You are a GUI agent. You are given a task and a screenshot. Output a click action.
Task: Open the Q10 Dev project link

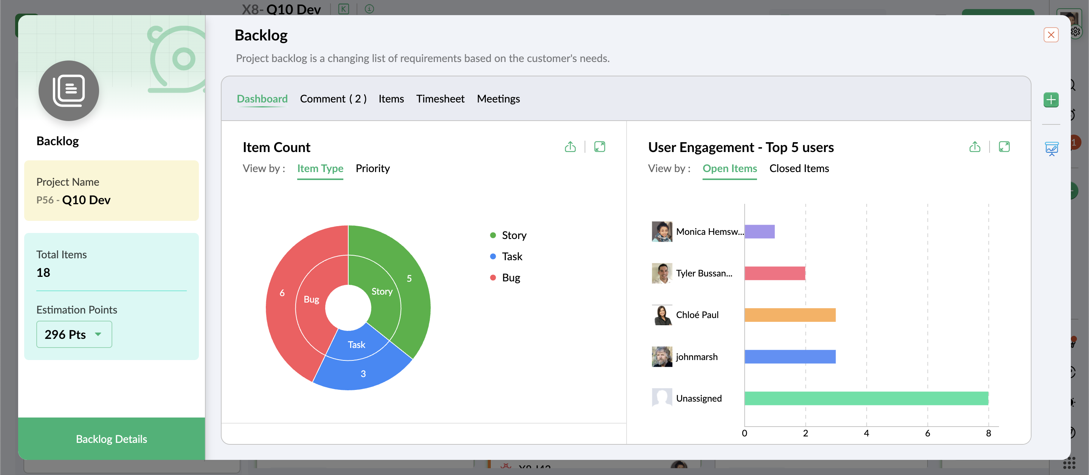pyautogui.click(x=86, y=200)
